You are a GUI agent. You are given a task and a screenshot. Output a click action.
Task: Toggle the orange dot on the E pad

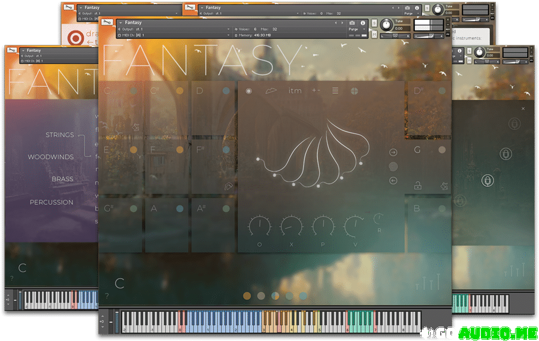tap(134, 150)
